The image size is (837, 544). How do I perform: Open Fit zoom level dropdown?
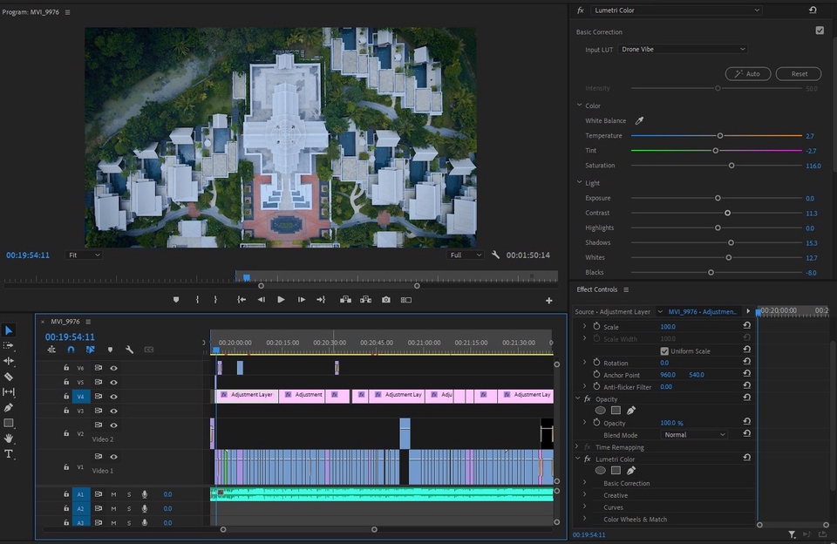[84, 255]
